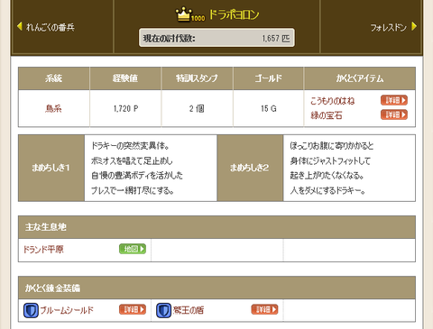Open the ブルームシールド equipment link
The image size is (433, 329).
tap(67, 310)
